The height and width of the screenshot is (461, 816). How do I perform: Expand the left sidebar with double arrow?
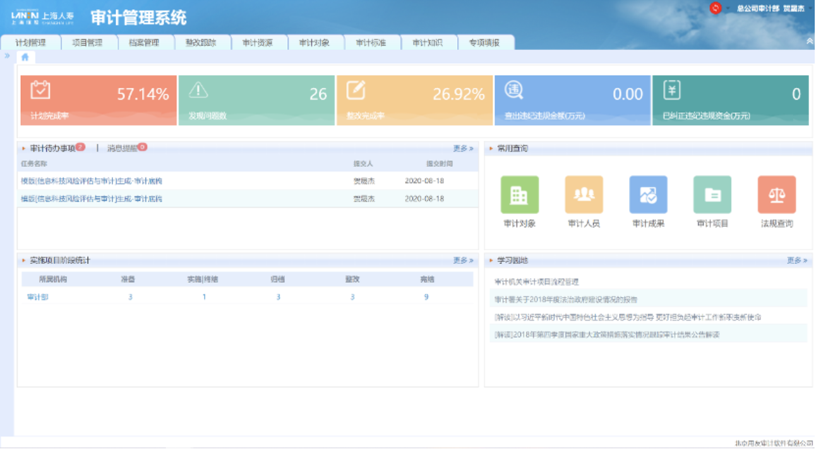(7, 56)
